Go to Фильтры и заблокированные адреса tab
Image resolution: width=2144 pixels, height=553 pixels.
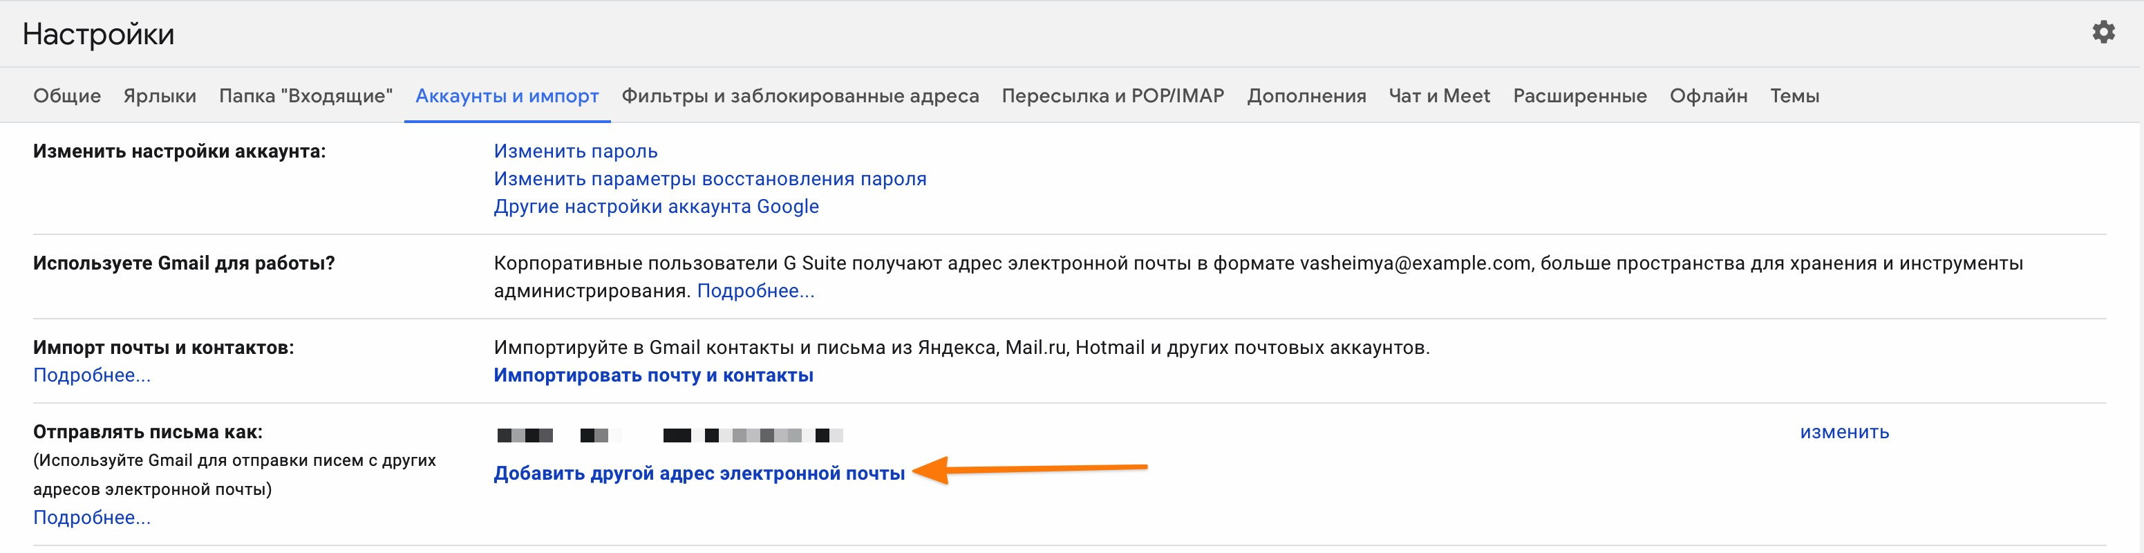pos(800,96)
